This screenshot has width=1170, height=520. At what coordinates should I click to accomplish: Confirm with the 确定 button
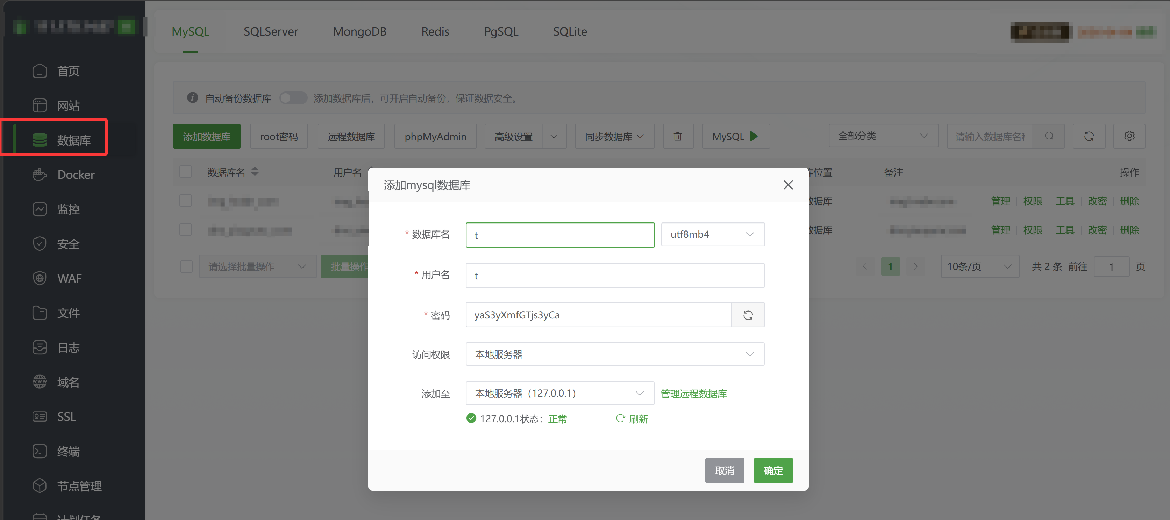tap(773, 470)
